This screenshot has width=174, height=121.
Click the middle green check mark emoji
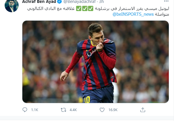[x=85, y=8]
